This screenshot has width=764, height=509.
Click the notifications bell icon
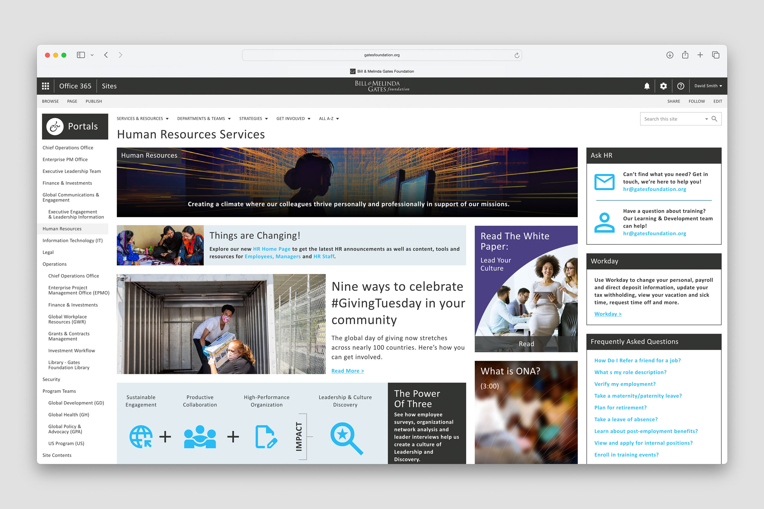click(647, 86)
